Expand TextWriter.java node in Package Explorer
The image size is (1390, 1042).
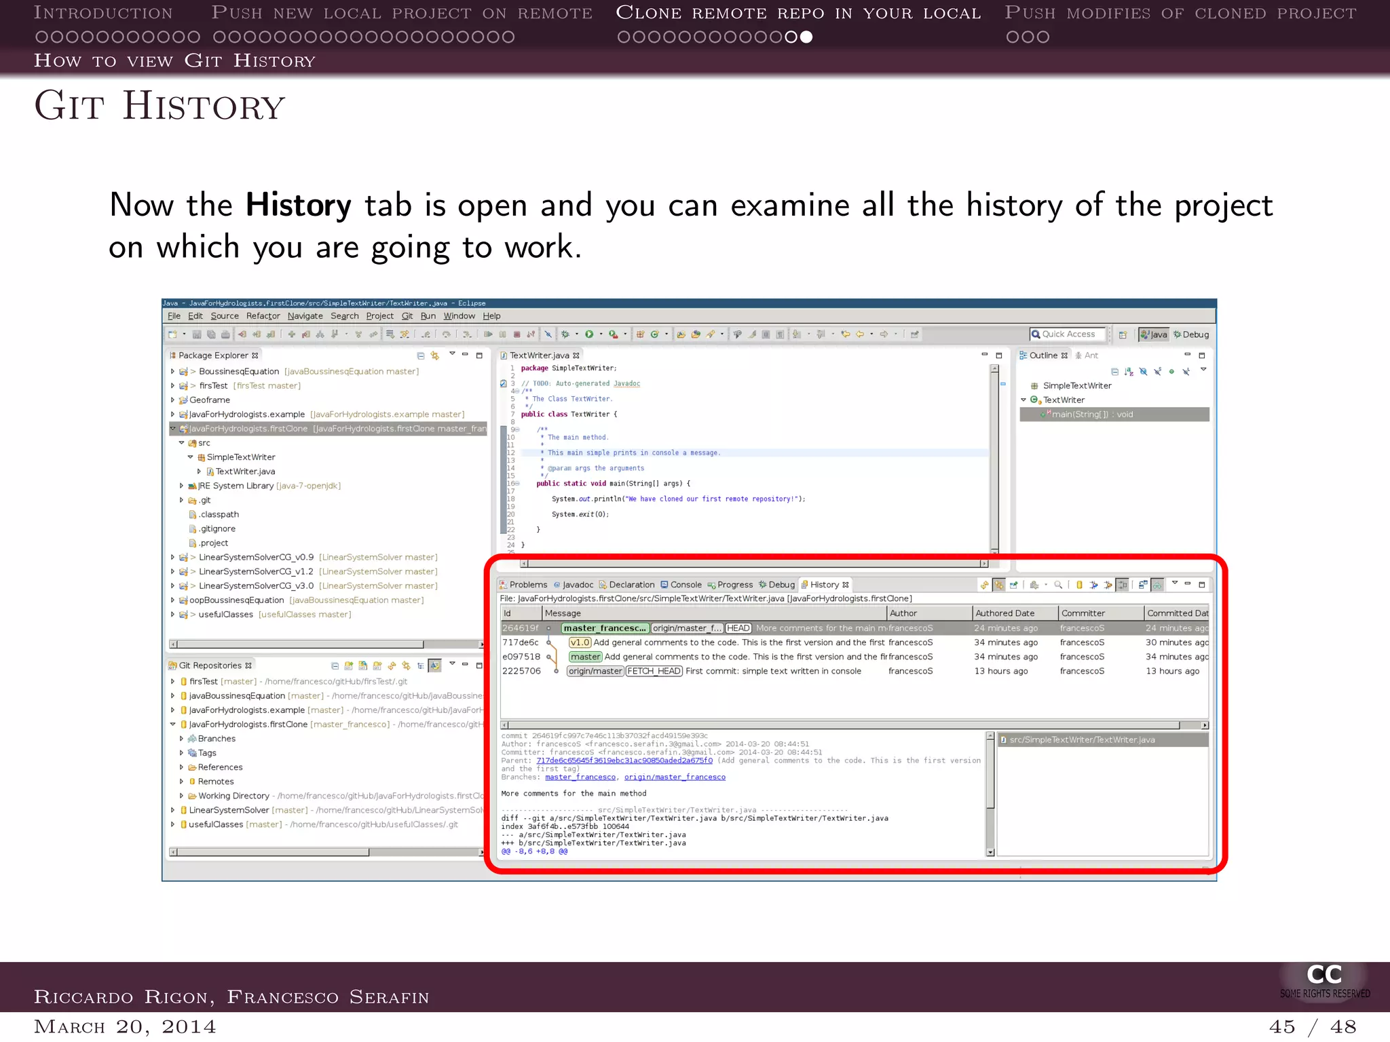pos(199,471)
